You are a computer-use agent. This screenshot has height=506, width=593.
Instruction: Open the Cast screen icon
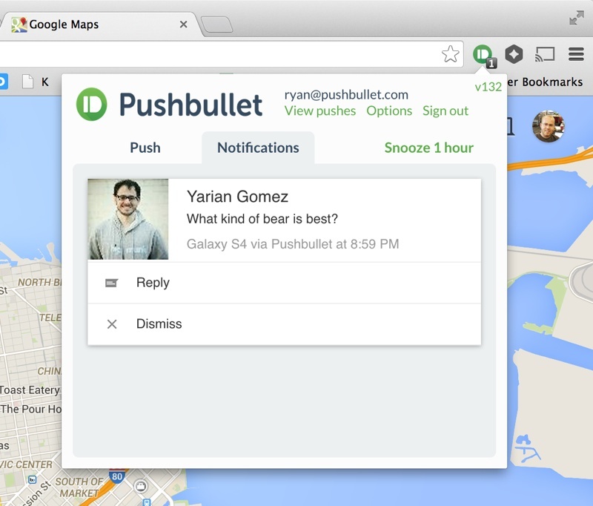pyautogui.click(x=545, y=54)
